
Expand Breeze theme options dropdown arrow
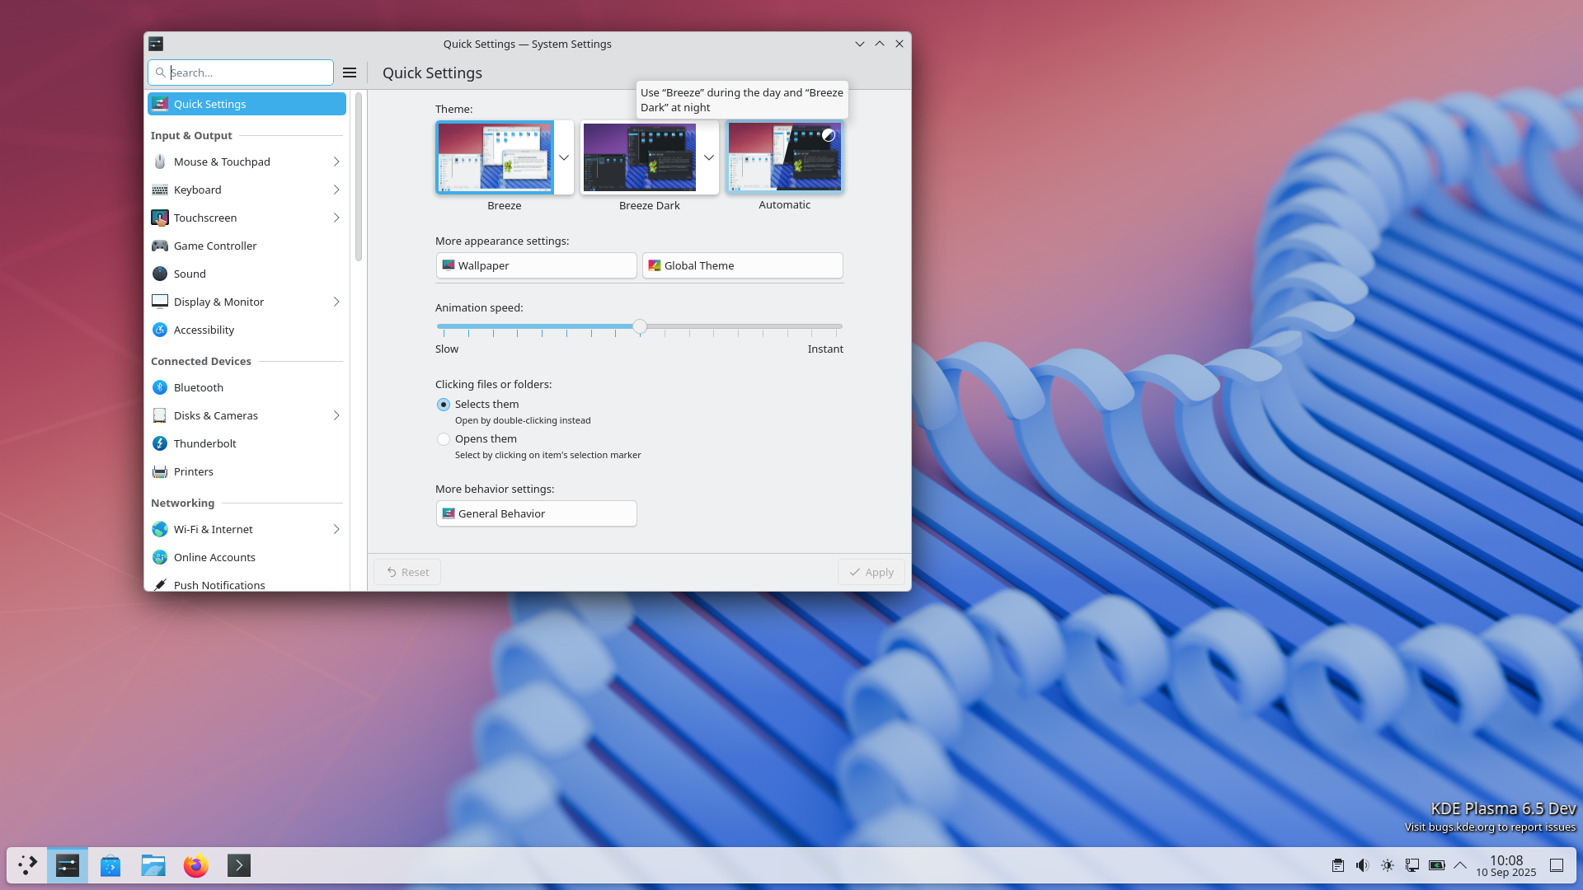tap(564, 157)
